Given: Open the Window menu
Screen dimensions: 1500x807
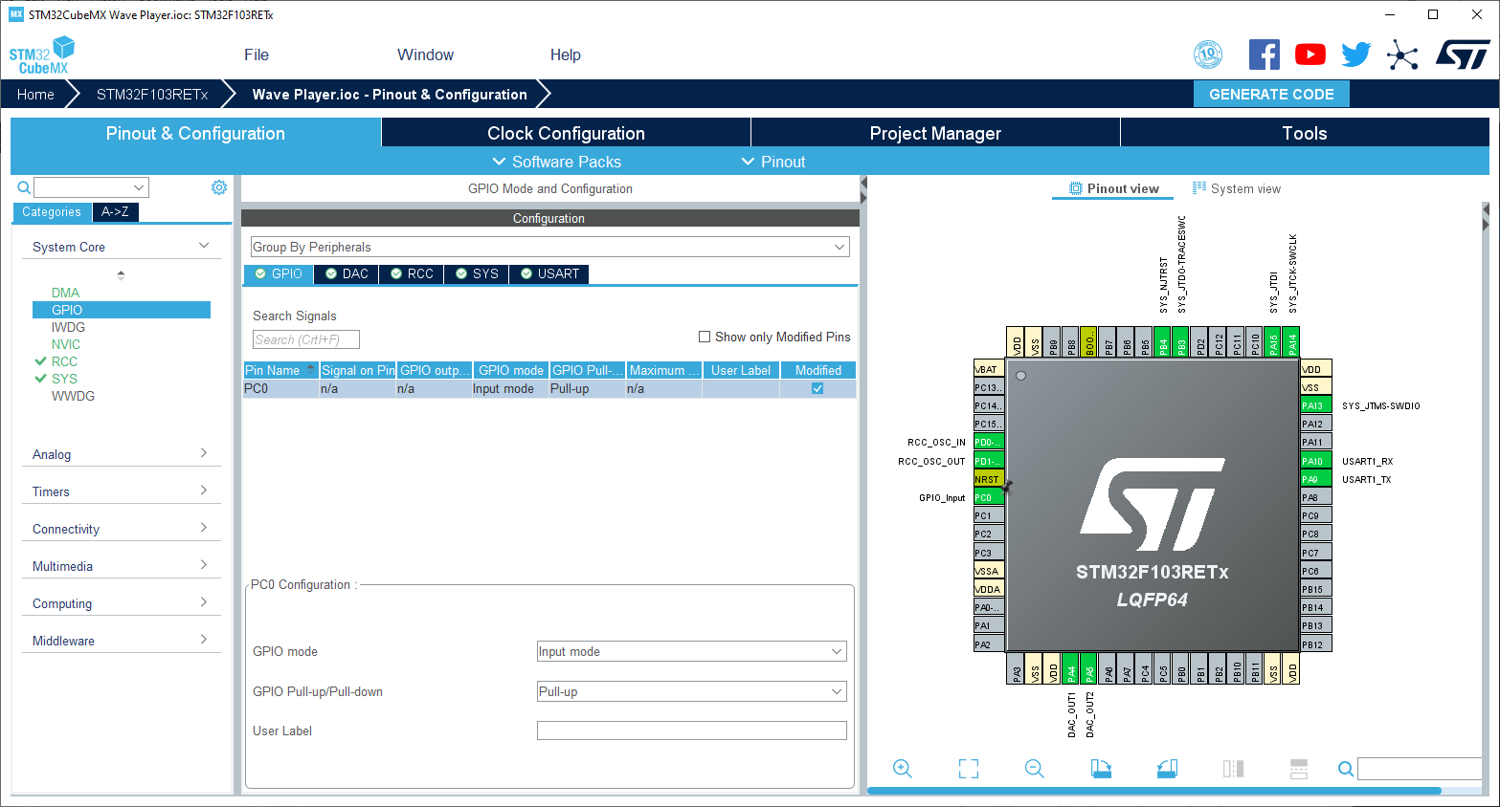Looking at the screenshot, I should 425,55.
